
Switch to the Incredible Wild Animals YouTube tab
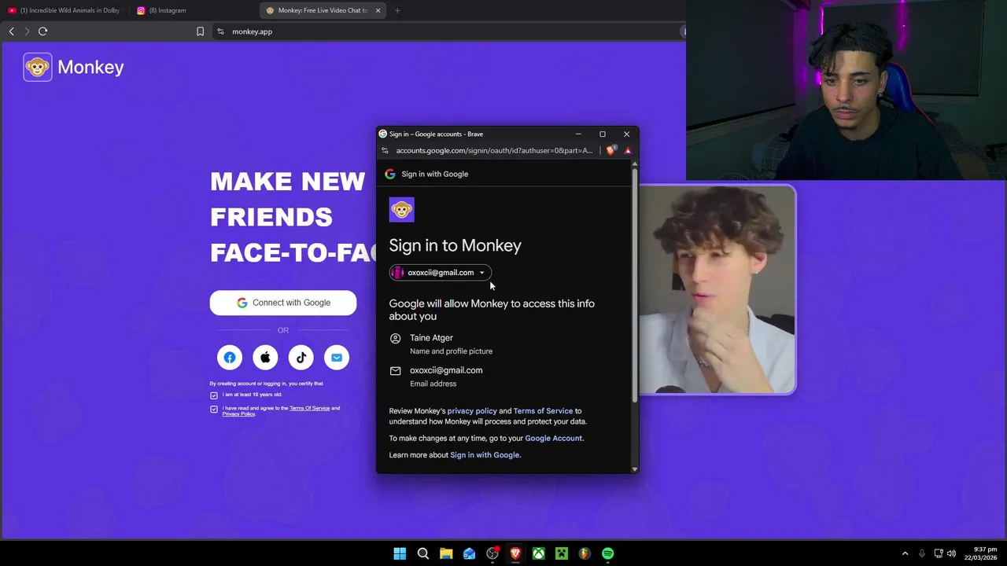[65, 10]
